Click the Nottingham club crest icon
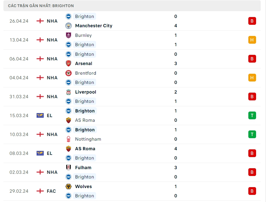Screen dimensions: 266x202 (69, 139)
